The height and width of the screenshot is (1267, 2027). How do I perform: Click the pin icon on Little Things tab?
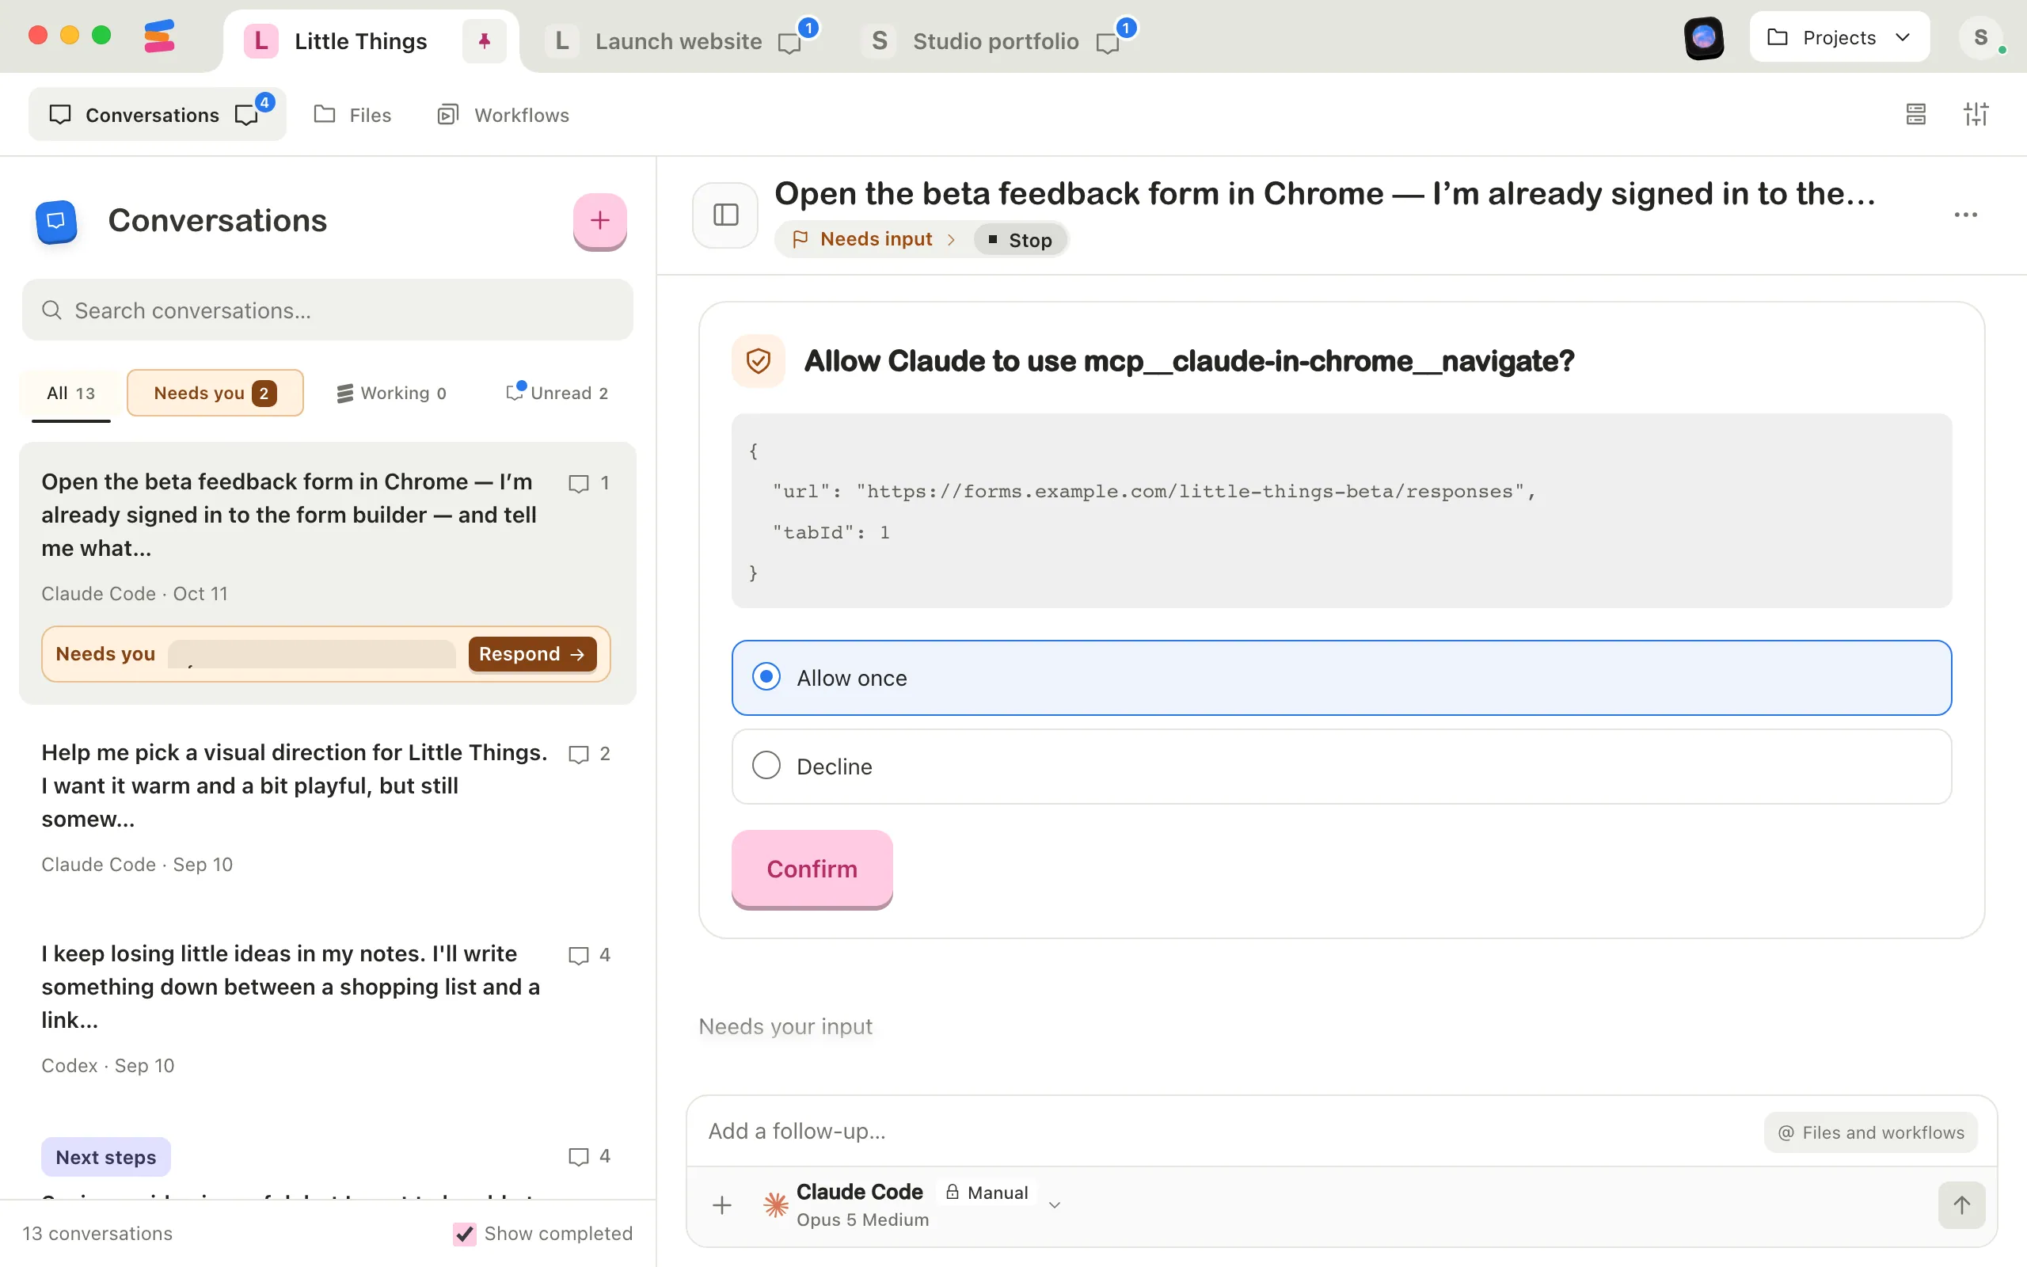pos(484,40)
